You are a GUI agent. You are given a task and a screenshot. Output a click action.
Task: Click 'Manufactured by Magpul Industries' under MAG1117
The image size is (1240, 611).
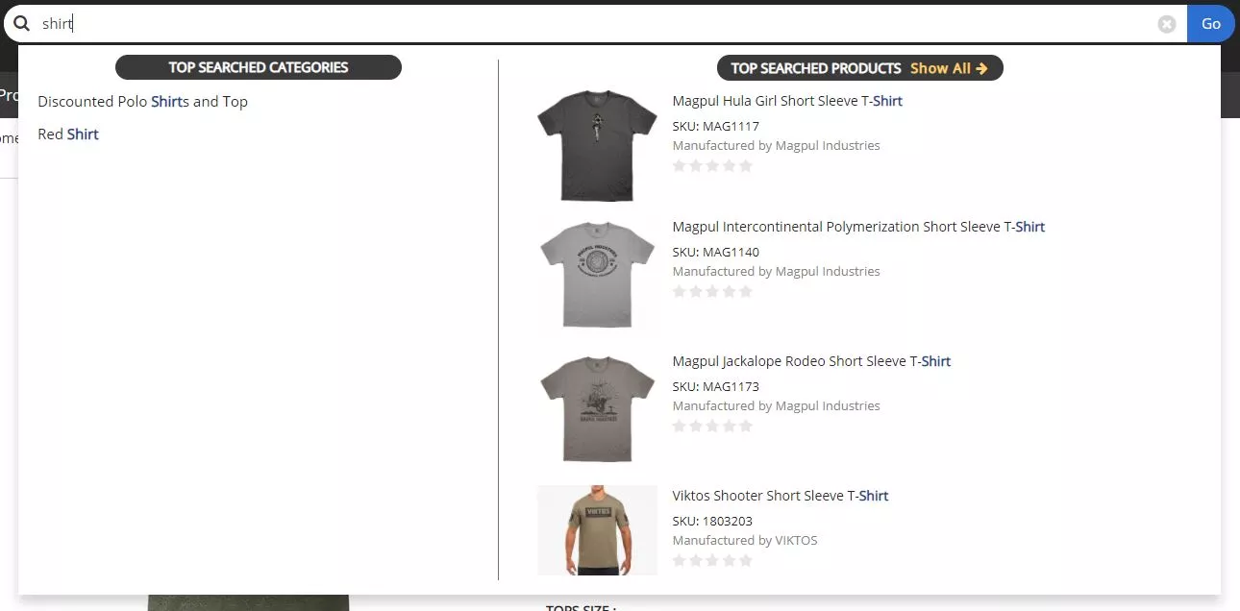[x=777, y=146]
